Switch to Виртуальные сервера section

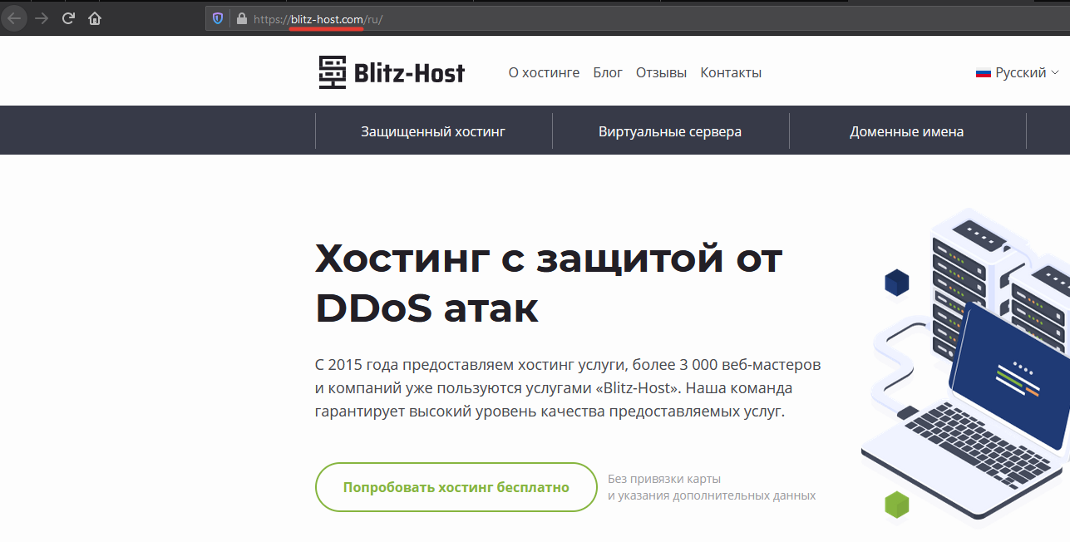670,131
